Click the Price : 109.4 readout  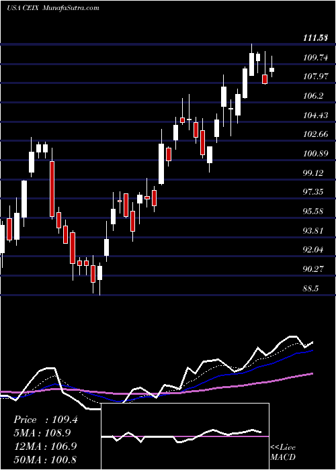[46, 420]
